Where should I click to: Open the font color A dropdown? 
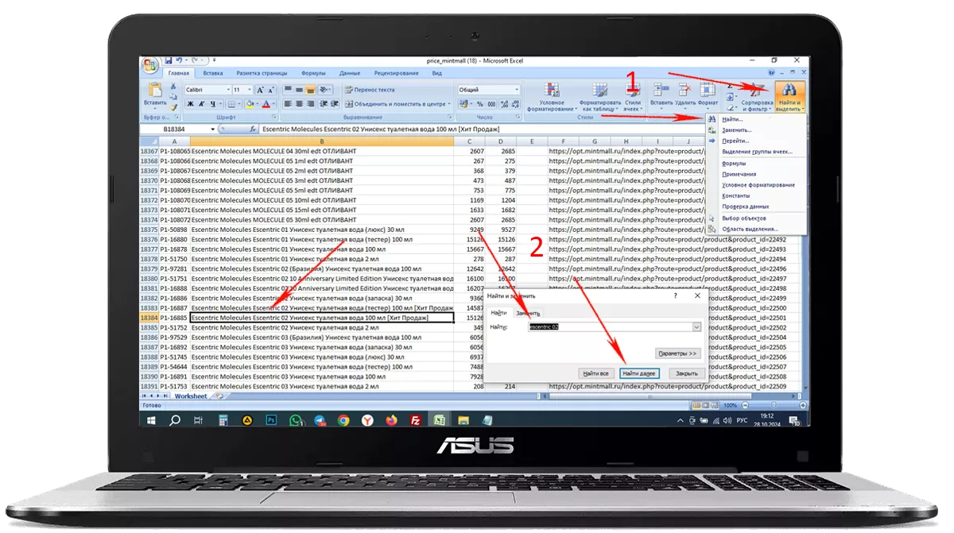(275, 104)
